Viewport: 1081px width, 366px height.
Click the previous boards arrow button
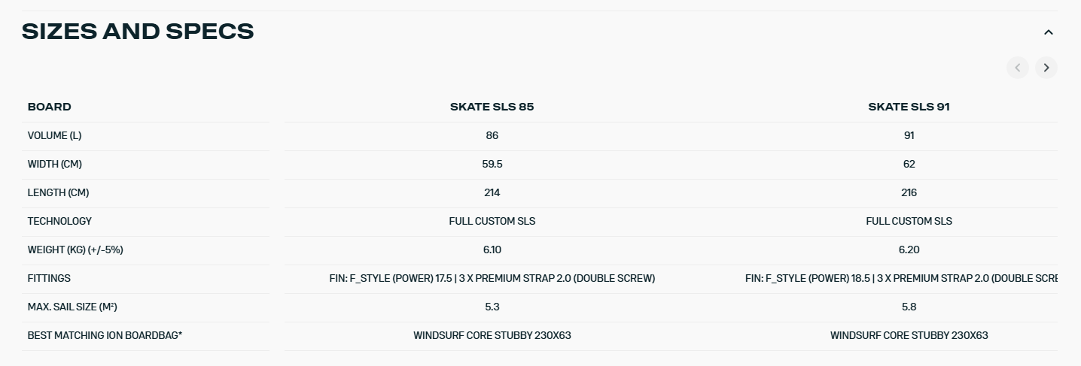pos(1017,68)
